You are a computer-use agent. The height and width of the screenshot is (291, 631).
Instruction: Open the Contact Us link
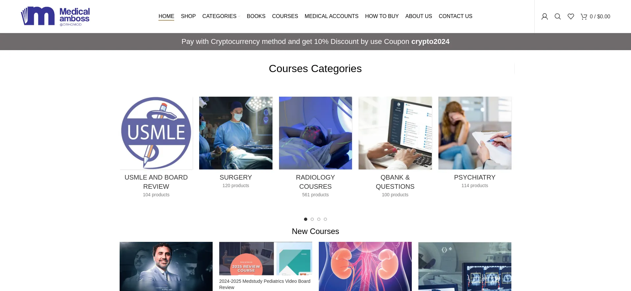click(455, 16)
